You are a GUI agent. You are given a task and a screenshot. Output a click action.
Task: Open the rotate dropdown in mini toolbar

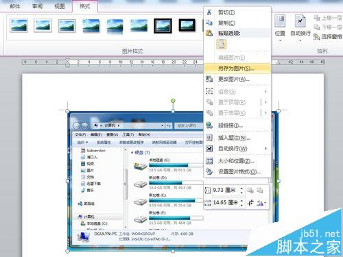point(261,203)
